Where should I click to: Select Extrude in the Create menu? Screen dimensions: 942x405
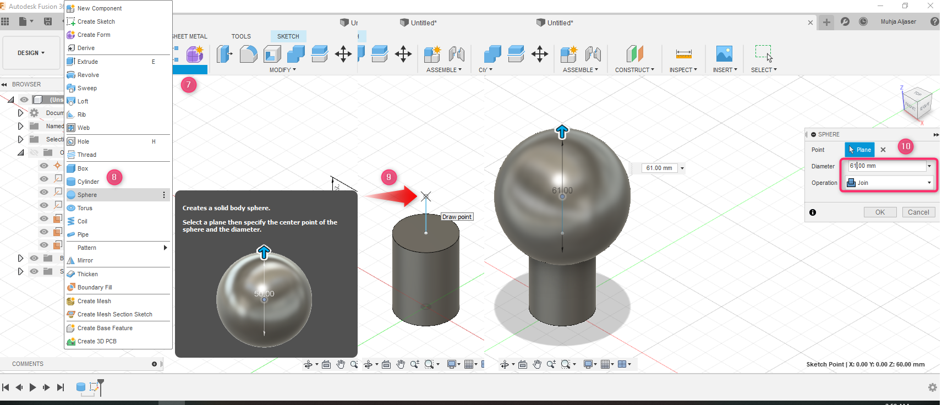[117, 62]
